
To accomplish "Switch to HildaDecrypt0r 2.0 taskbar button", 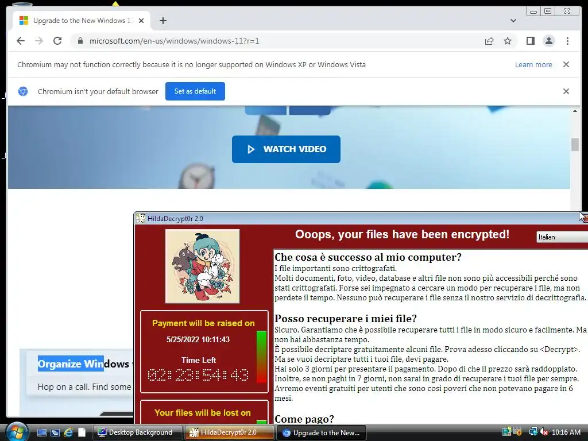I will coord(230,432).
